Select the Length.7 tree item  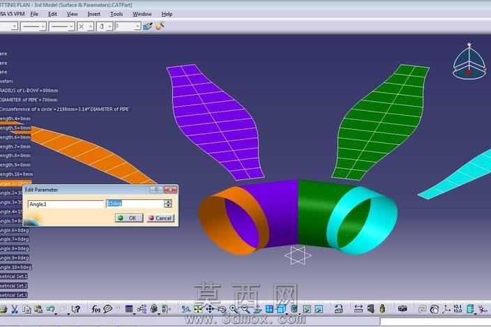[15, 146]
